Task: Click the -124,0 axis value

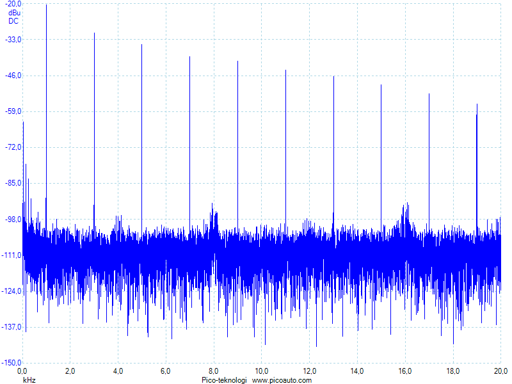Action: point(12,291)
